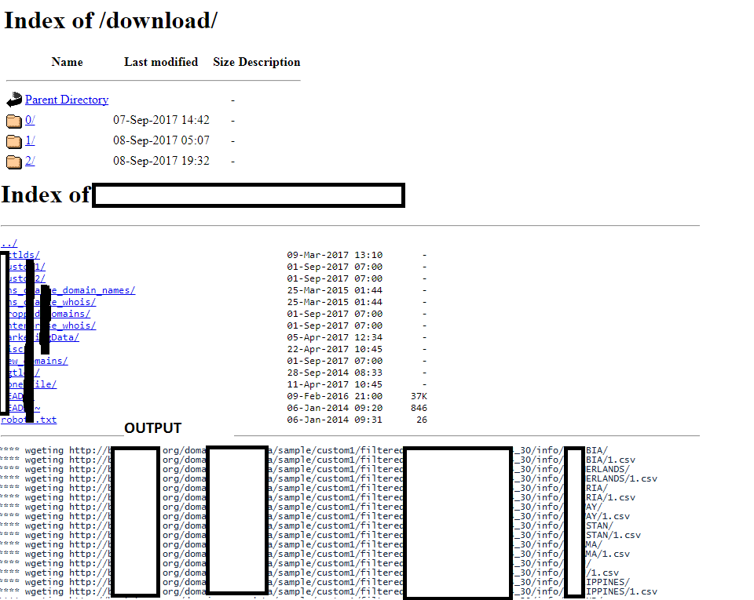This screenshot has width=754, height=600.
Task: Open the directory ending in domain_names/
Action: tap(72, 290)
